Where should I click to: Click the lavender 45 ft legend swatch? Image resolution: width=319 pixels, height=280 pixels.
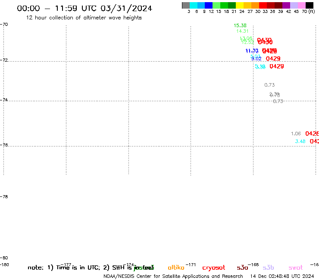click(294, 5)
